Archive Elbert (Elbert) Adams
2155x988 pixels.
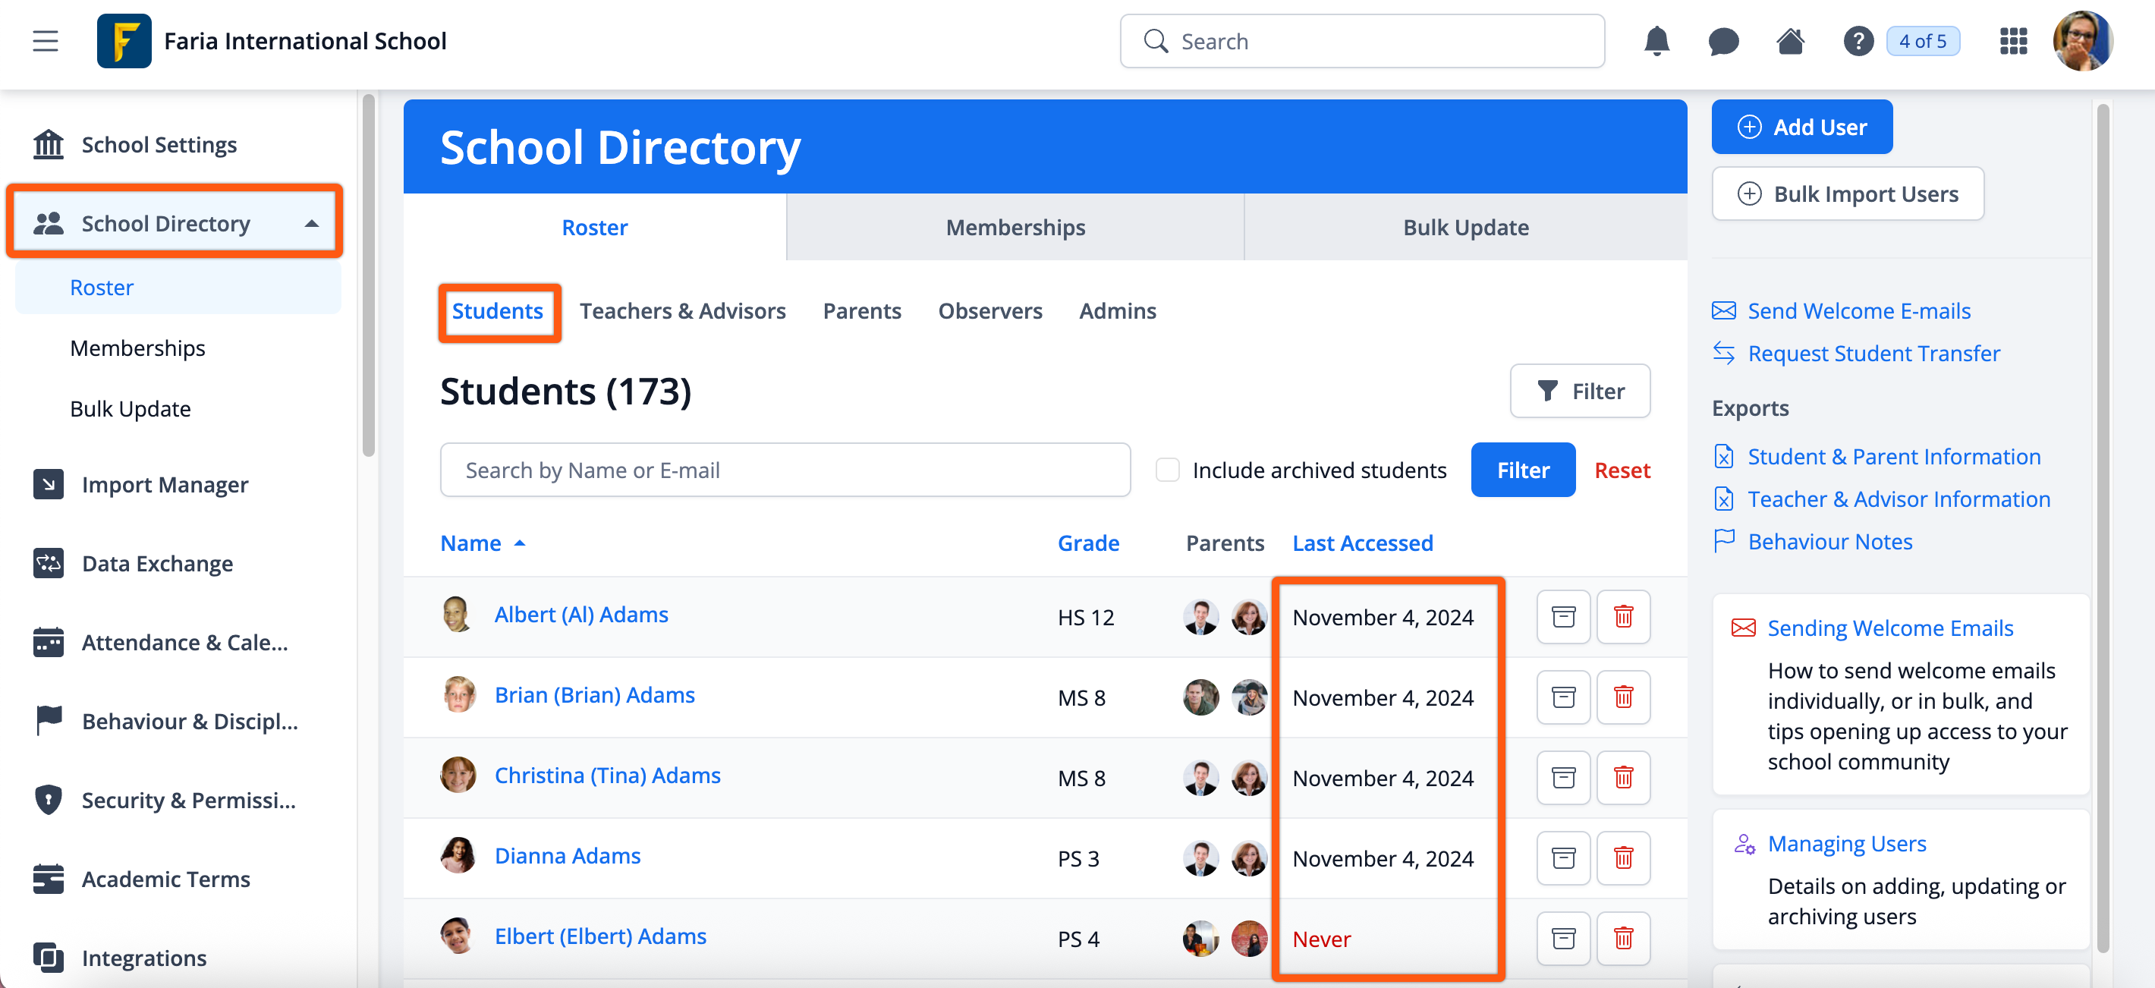click(x=1562, y=938)
